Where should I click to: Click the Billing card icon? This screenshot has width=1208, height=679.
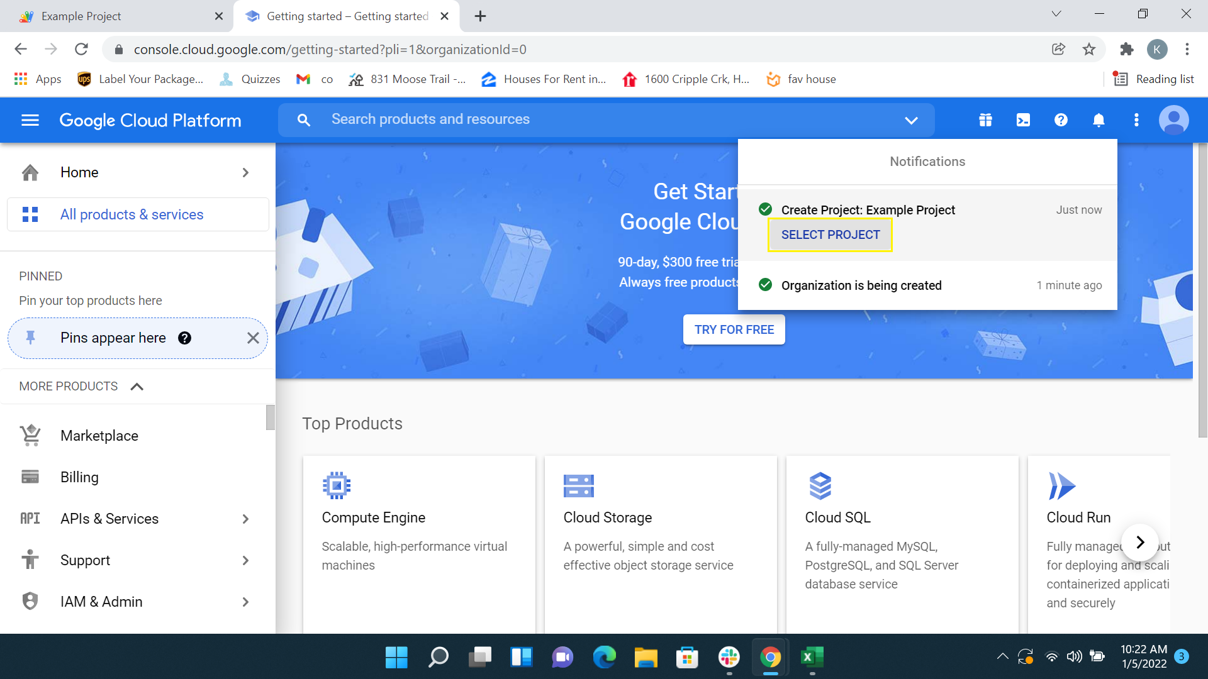[30, 477]
